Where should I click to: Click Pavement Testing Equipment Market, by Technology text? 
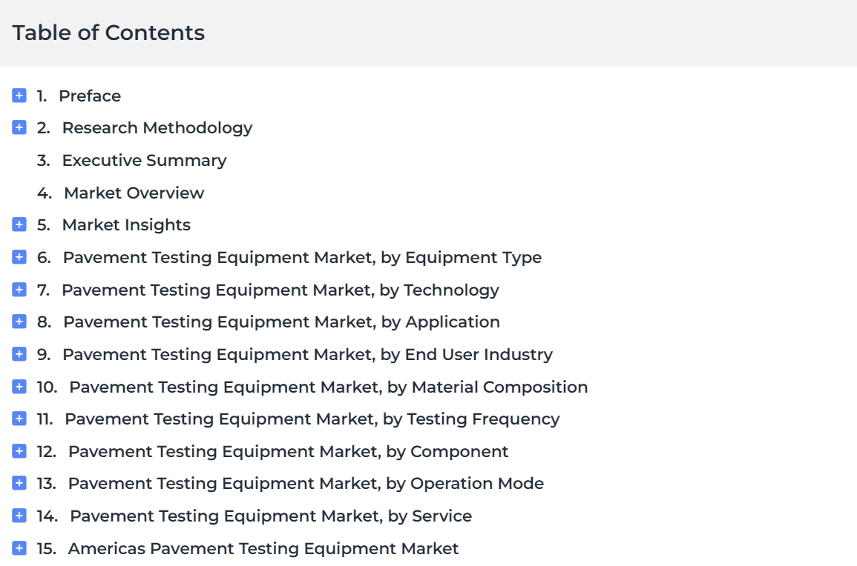(280, 290)
